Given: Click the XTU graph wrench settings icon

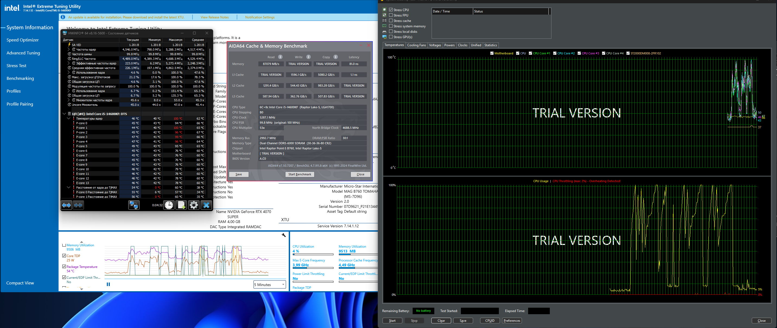Looking at the screenshot, I should [284, 235].
